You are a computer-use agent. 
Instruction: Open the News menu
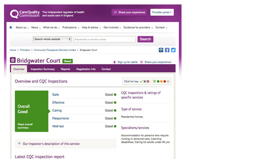[36, 27]
